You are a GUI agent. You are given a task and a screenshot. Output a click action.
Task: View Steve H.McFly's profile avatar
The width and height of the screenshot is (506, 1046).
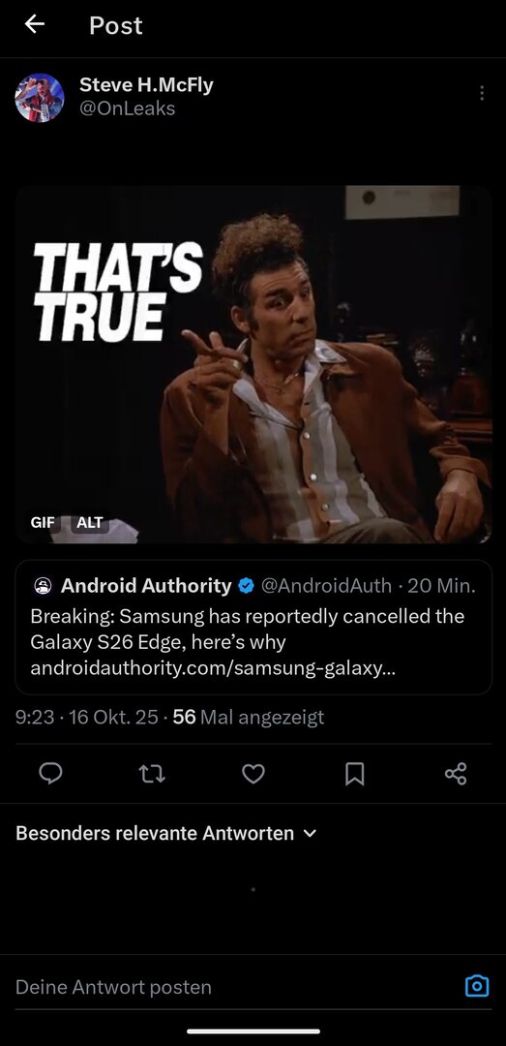pos(40,98)
